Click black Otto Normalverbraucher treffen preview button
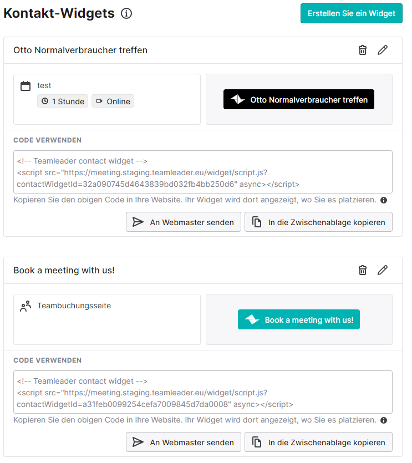Viewport: 412px width, 463px height. (x=298, y=99)
